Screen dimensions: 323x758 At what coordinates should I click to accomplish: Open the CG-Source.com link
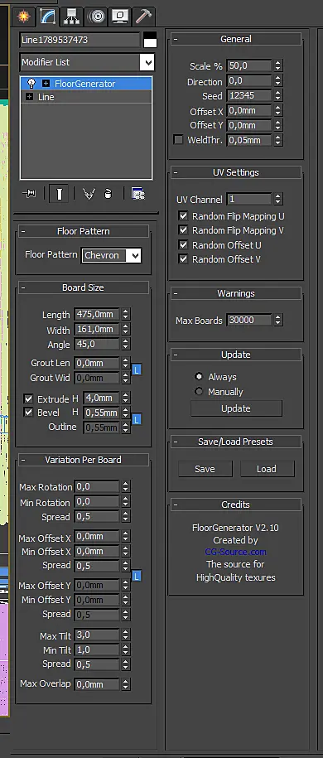point(235,552)
